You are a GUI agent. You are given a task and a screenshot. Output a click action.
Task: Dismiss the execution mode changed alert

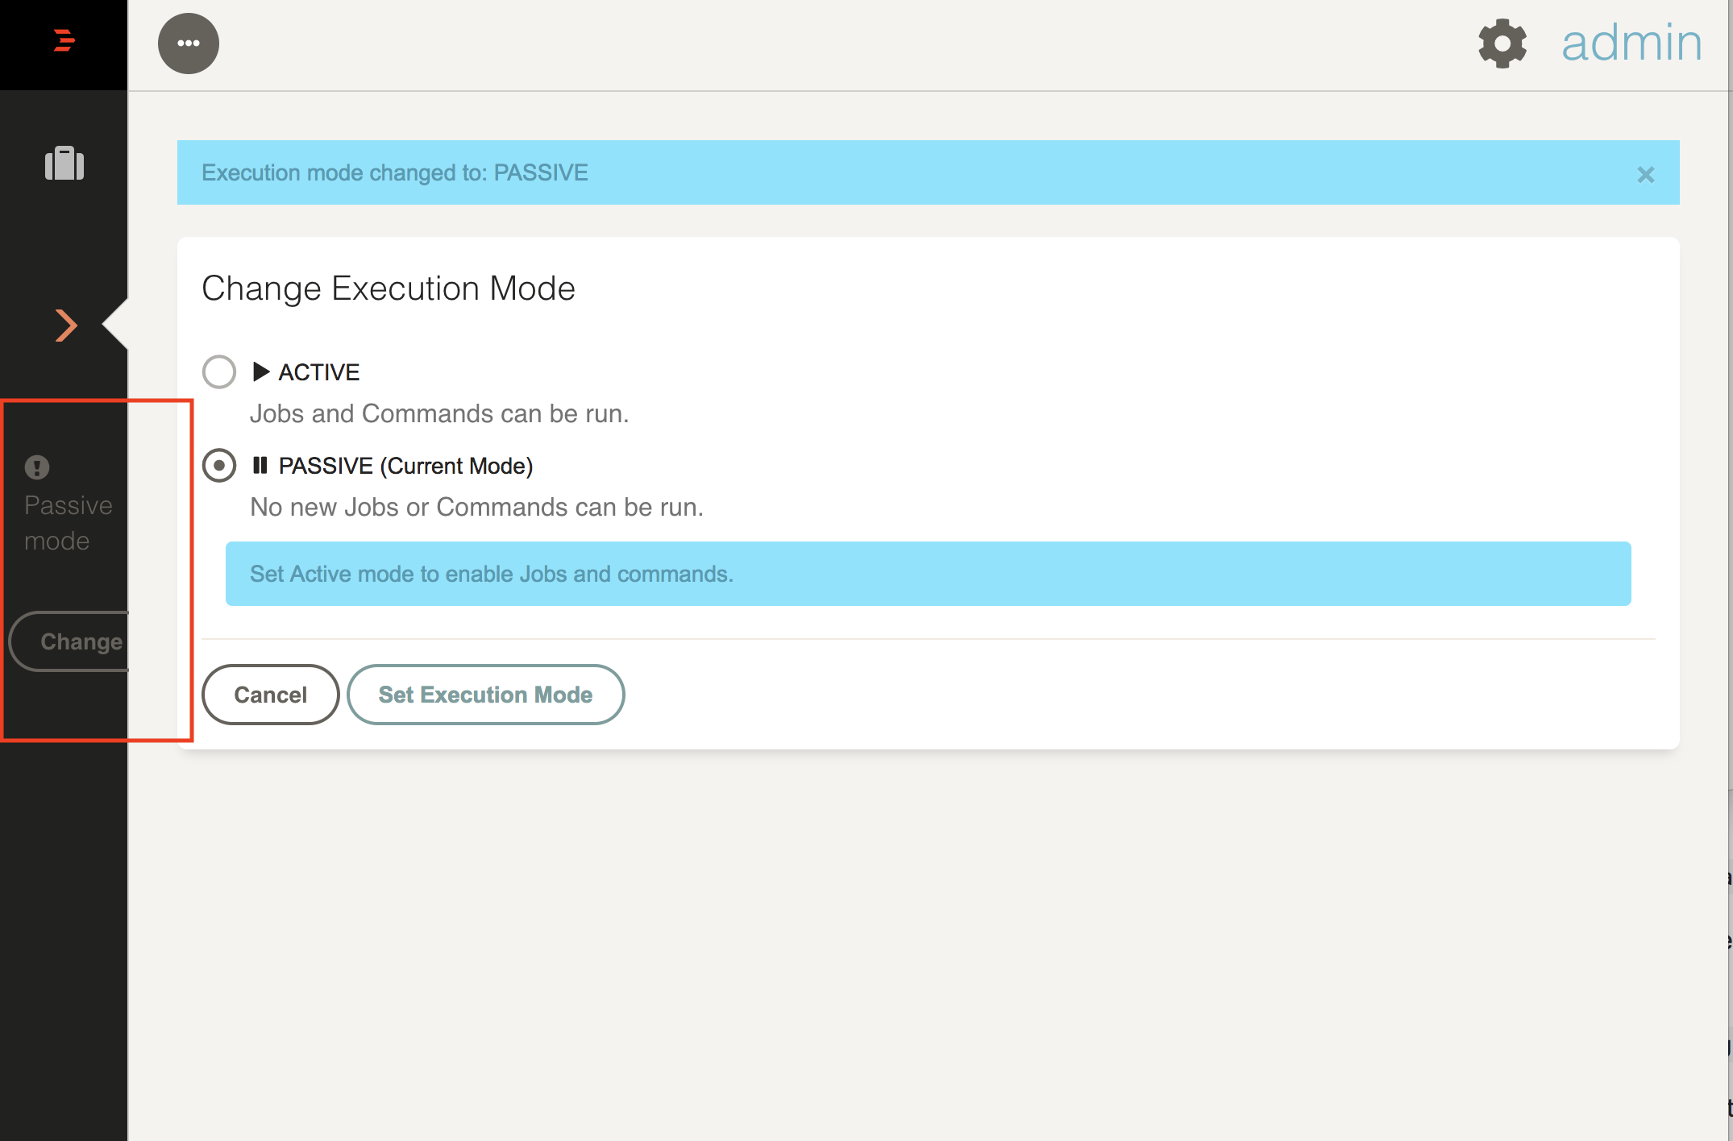click(x=1645, y=174)
